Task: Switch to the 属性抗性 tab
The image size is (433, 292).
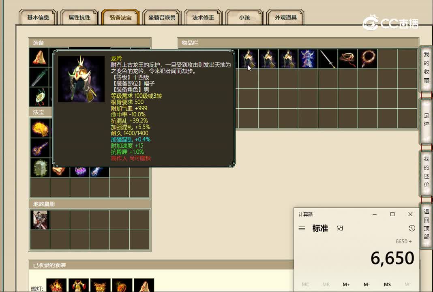Action: coord(79,17)
